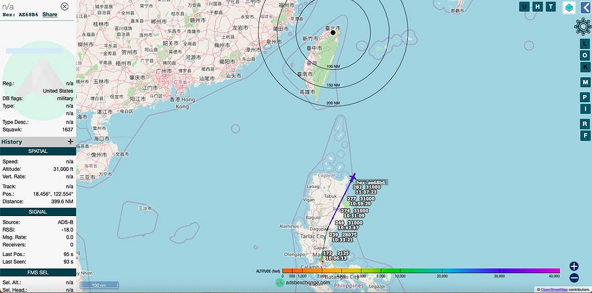Click the Distance value 399.6 NM

coord(62,201)
